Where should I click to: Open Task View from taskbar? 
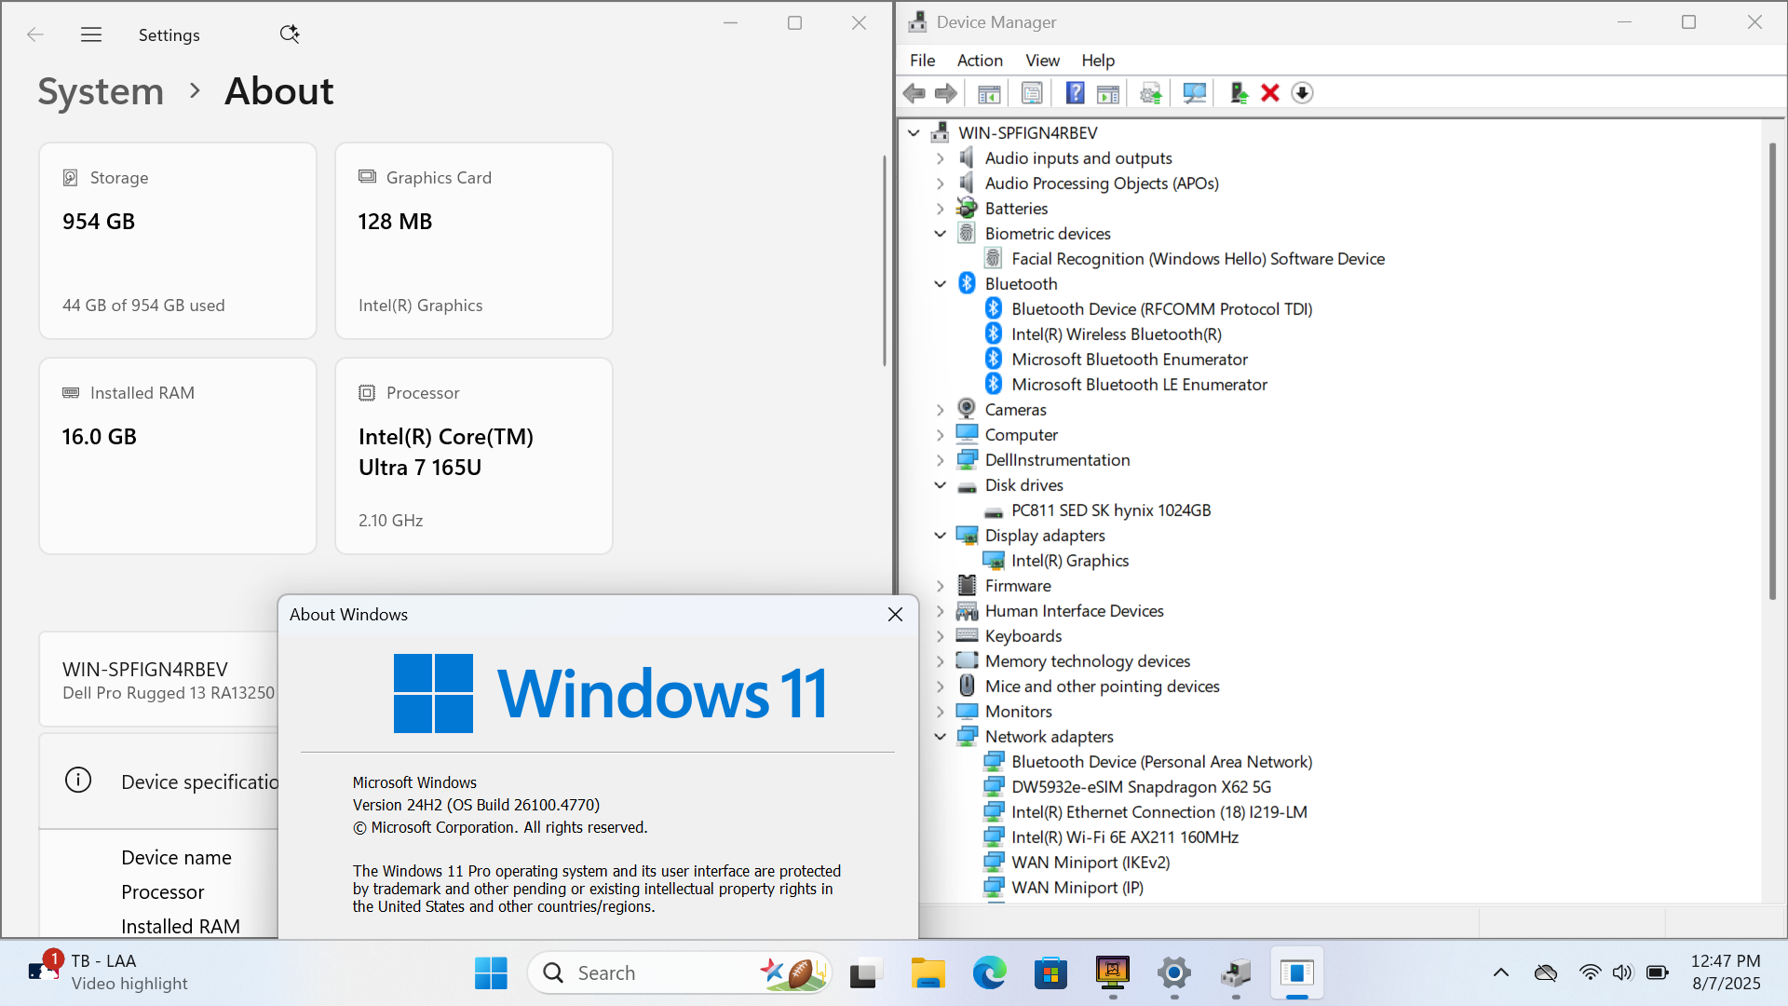[864, 972]
